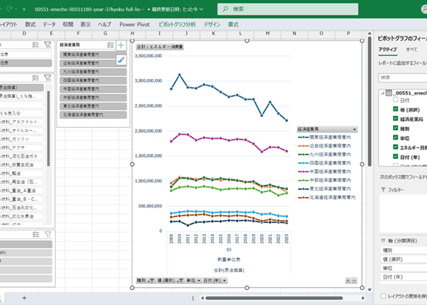Switch to the すべて tab in field pane

(411, 49)
